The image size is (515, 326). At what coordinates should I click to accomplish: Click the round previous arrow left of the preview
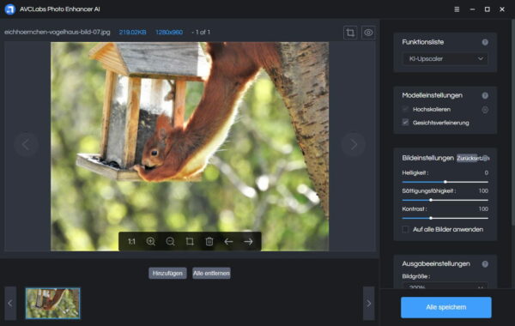(x=26, y=144)
